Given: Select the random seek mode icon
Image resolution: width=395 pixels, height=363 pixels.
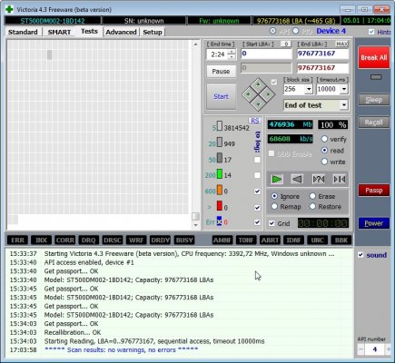Looking at the screenshot, I should point(319,180).
